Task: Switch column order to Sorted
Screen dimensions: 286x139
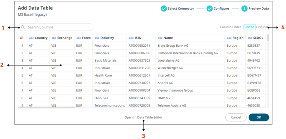Action: click(x=249, y=27)
